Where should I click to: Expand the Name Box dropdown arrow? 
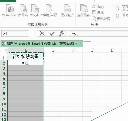coord(26,33)
